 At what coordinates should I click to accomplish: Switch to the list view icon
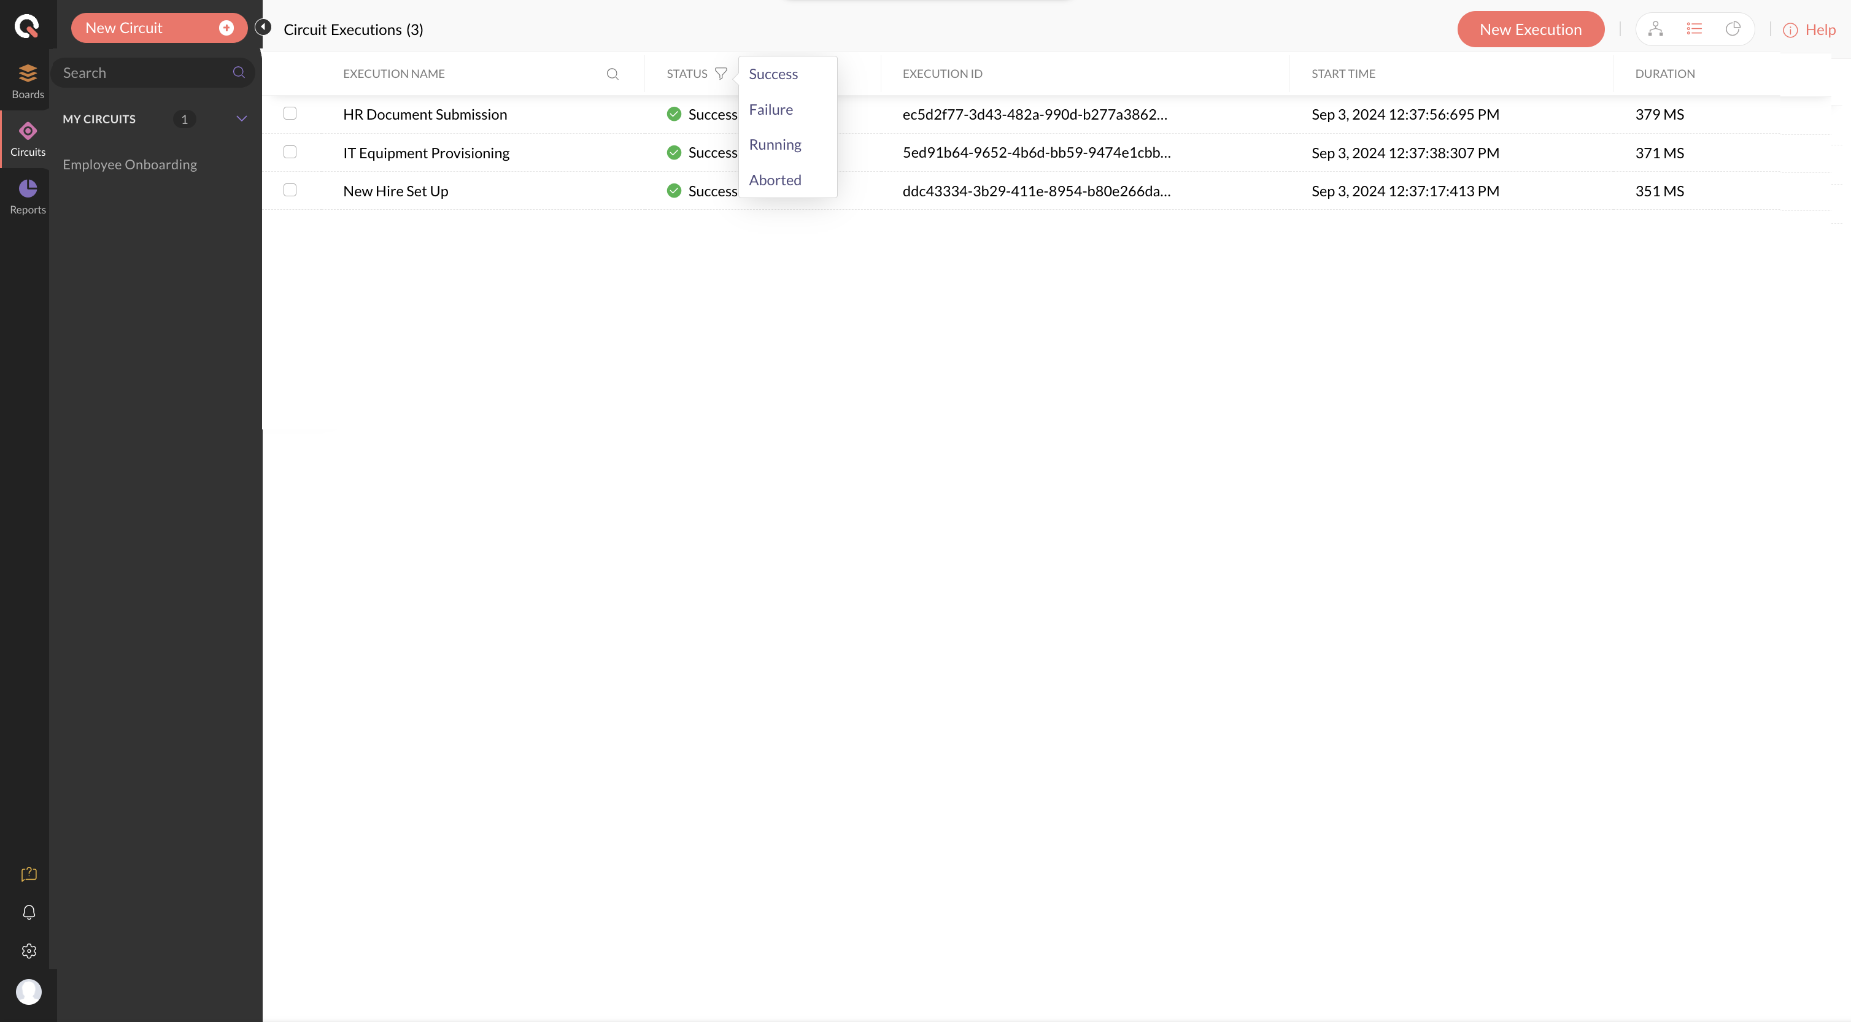pyautogui.click(x=1694, y=29)
